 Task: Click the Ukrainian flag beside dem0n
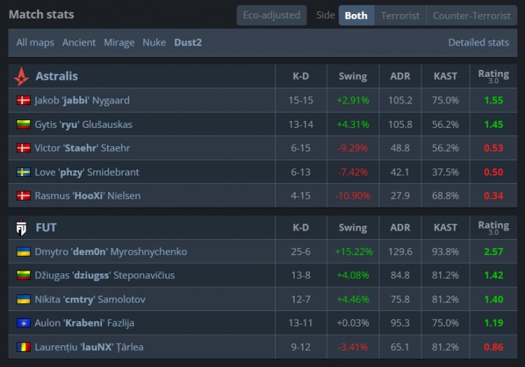pos(23,252)
